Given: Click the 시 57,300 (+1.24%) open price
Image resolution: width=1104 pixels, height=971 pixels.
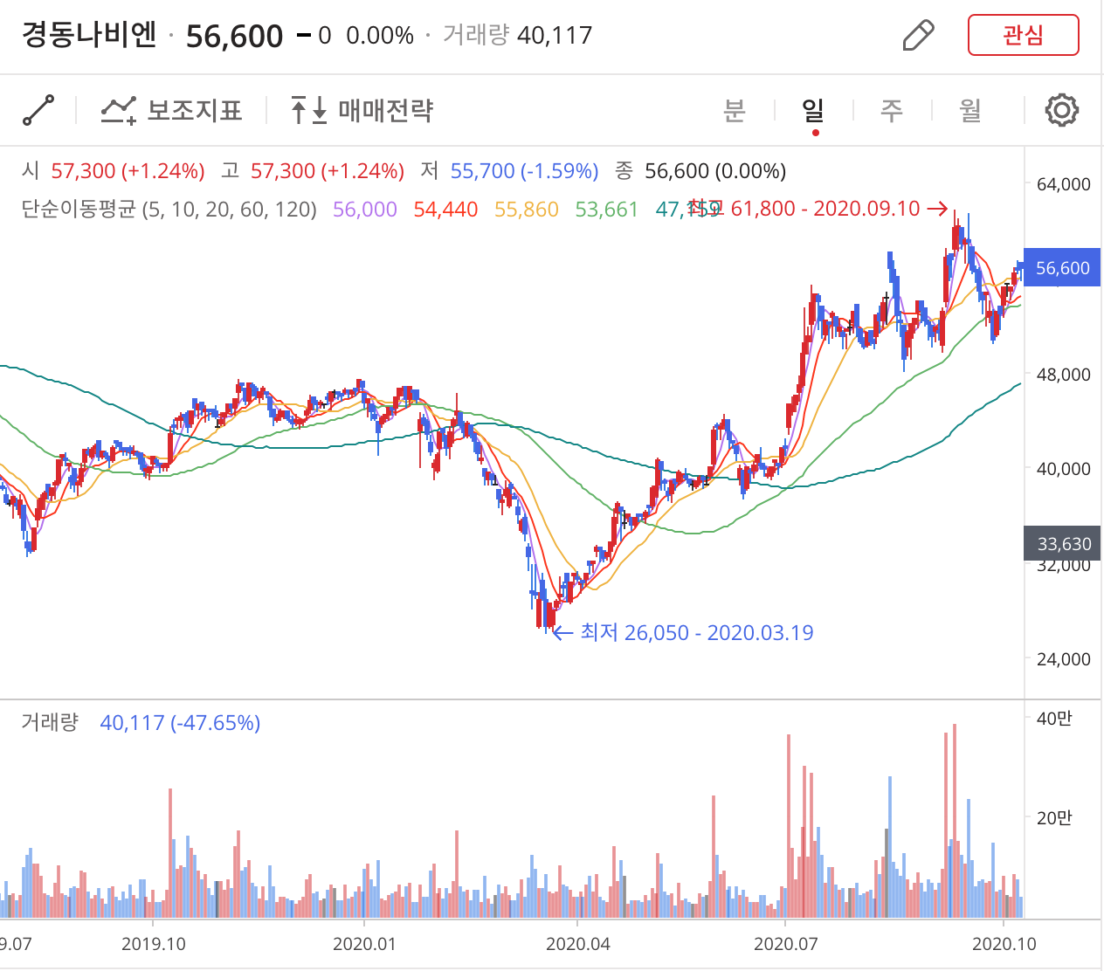Looking at the screenshot, I should 114,171.
